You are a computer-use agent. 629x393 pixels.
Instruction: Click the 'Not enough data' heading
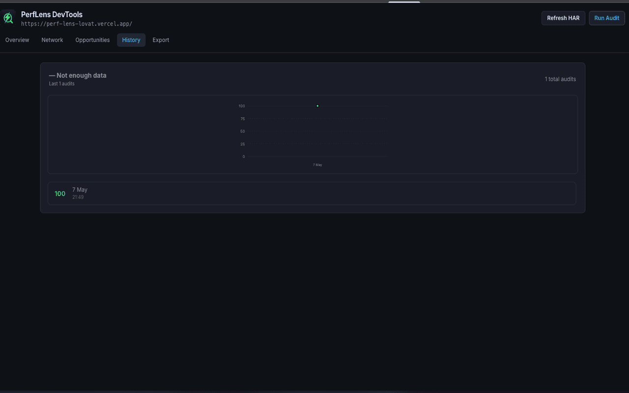click(x=78, y=75)
